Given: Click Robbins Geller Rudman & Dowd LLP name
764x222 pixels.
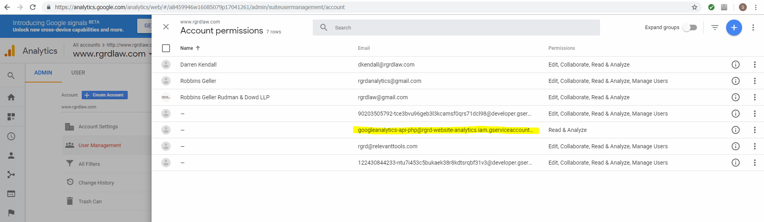Looking at the screenshot, I should click(x=225, y=97).
